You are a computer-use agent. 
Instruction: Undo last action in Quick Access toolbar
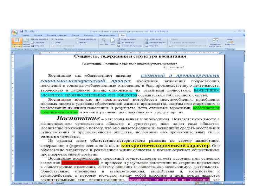coord(26,31)
